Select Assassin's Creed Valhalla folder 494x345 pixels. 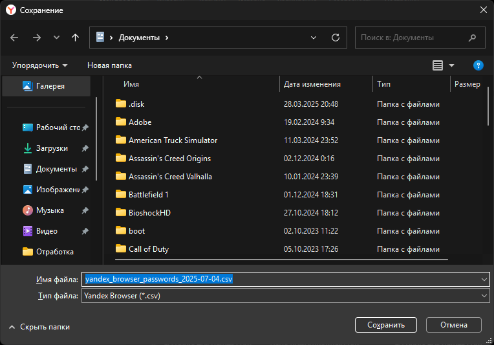click(170, 177)
